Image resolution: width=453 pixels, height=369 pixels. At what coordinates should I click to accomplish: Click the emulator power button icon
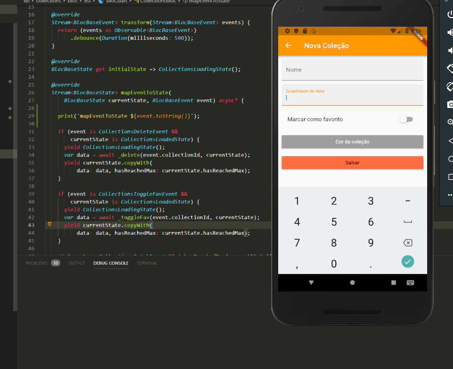450,14
